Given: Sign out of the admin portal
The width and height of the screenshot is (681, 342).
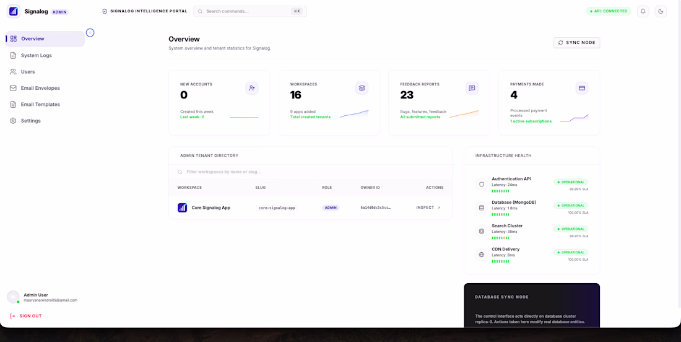Looking at the screenshot, I should (25, 316).
